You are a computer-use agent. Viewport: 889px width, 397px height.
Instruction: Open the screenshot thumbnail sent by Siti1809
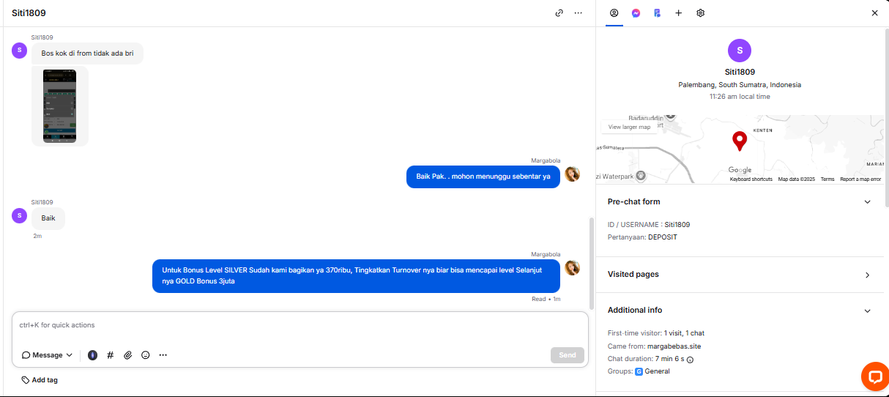coord(59,106)
